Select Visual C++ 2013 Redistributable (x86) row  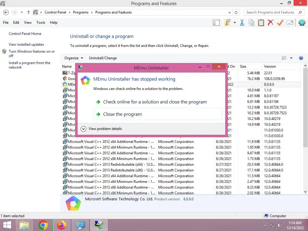click(x=180, y=170)
